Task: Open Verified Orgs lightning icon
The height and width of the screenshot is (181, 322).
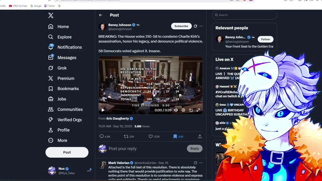Action: pos(51,120)
